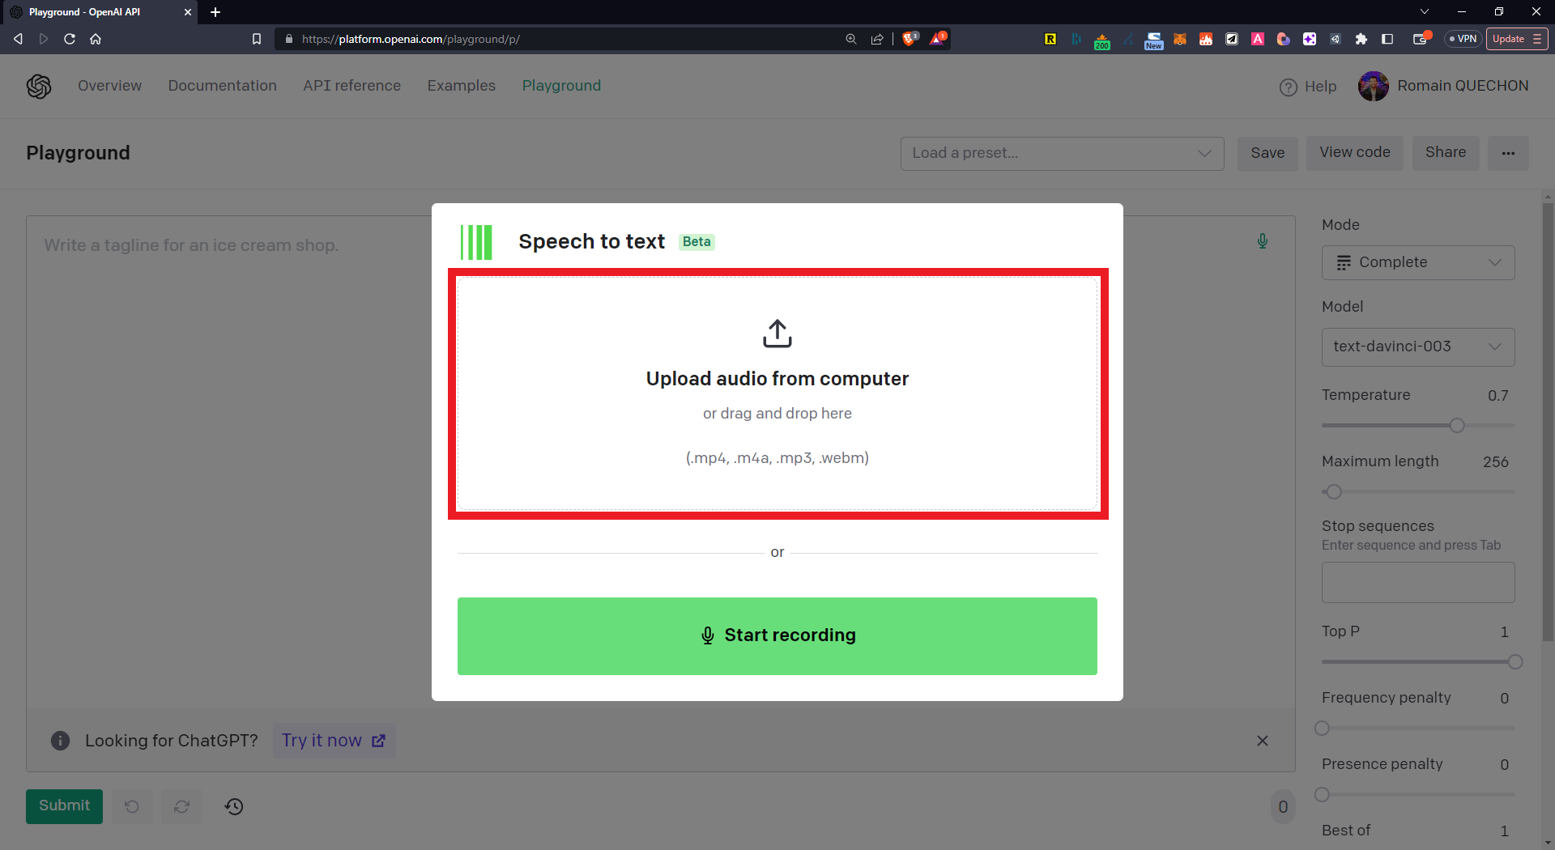
Task: Click the Brave Shields lion icon
Action: click(x=910, y=39)
